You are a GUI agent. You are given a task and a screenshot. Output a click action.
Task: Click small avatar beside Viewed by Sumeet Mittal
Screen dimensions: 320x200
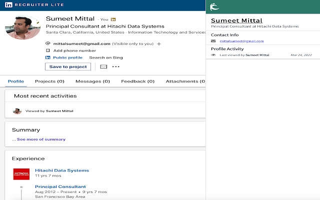point(17,111)
